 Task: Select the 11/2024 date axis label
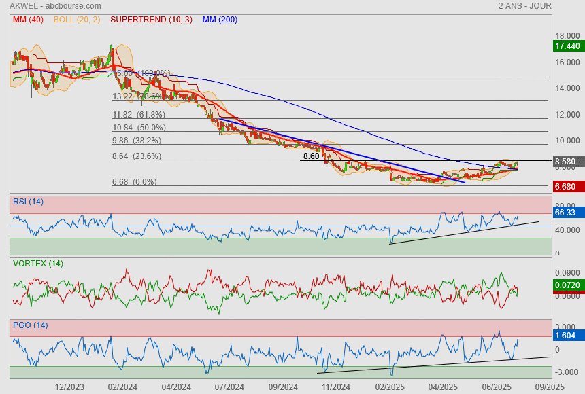pyautogui.click(x=336, y=387)
